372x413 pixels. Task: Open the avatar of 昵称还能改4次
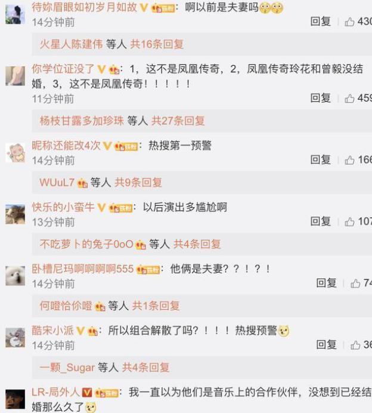click(x=15, y=153)
